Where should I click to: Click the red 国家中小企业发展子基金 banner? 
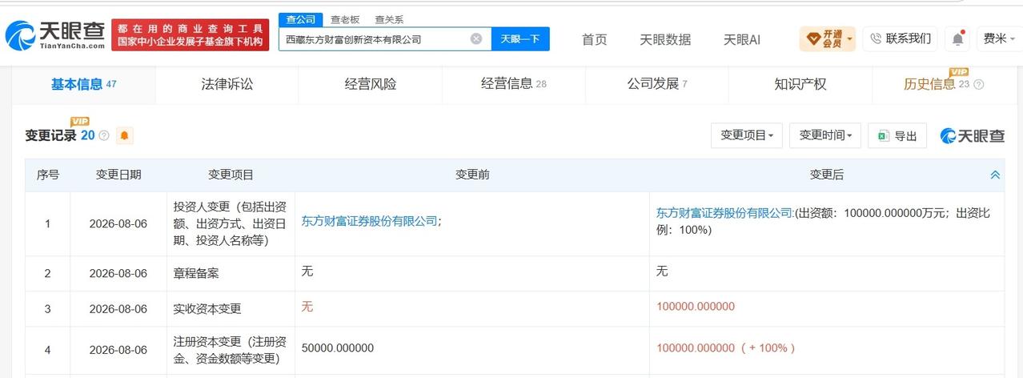coord(191,34)
